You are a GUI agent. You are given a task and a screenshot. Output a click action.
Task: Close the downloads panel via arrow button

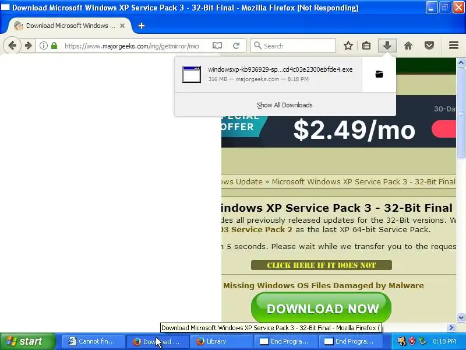click(x=387, y=45)
